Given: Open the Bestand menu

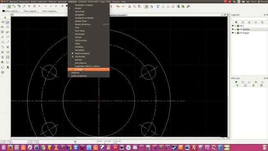Looking at the screenshot, I should tap(14, 2).
